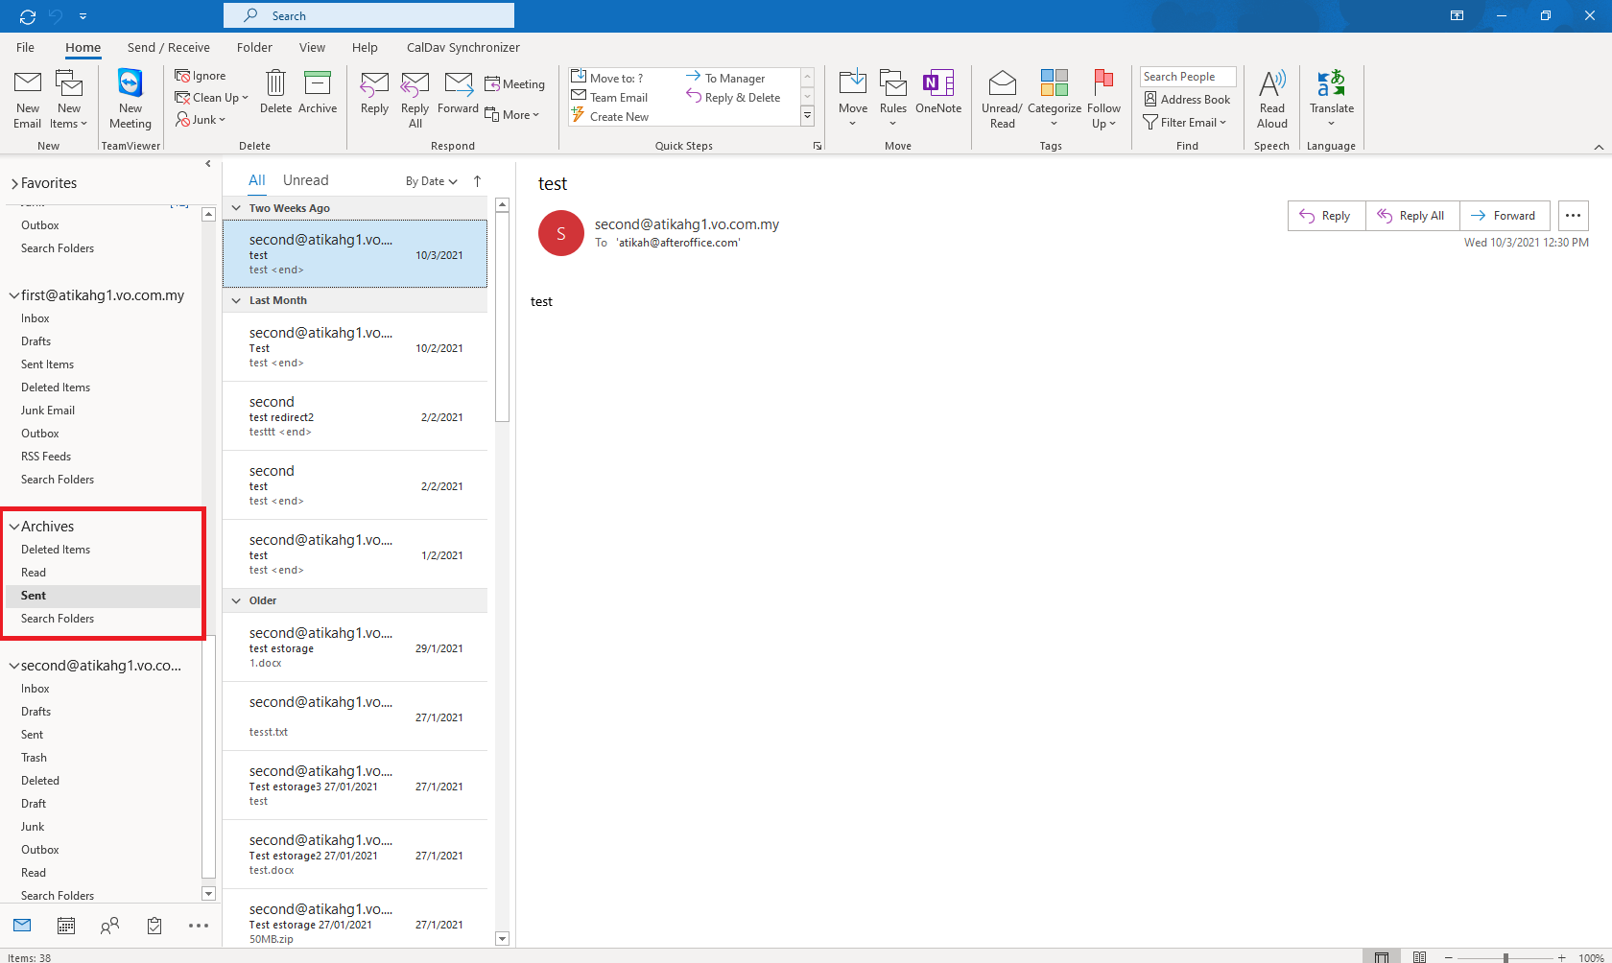This screenshot has width=1612, height=963.
Task: Archive the selected email
Action: click(x=318, y=92)
